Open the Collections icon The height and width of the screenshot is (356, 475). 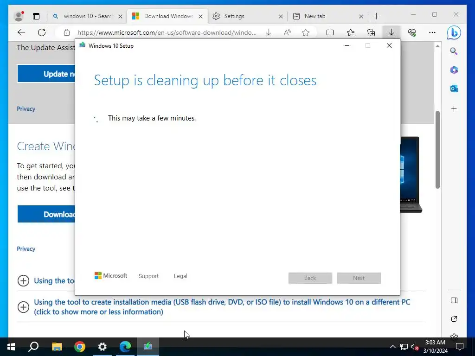click(371, 32)
